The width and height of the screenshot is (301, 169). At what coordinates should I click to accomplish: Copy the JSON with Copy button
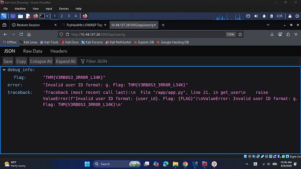pyautogui.click(x=21, y=61)
